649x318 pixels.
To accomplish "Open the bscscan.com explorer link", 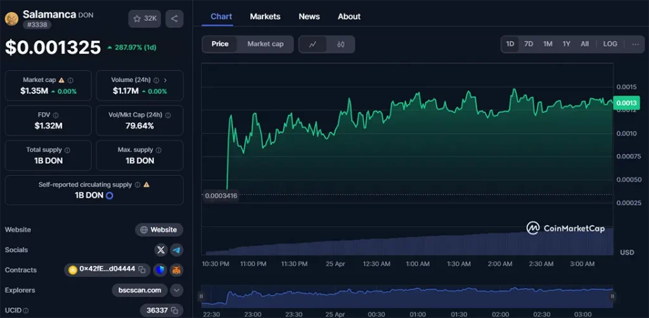I will pyautogui.click(x=139, y=290).
